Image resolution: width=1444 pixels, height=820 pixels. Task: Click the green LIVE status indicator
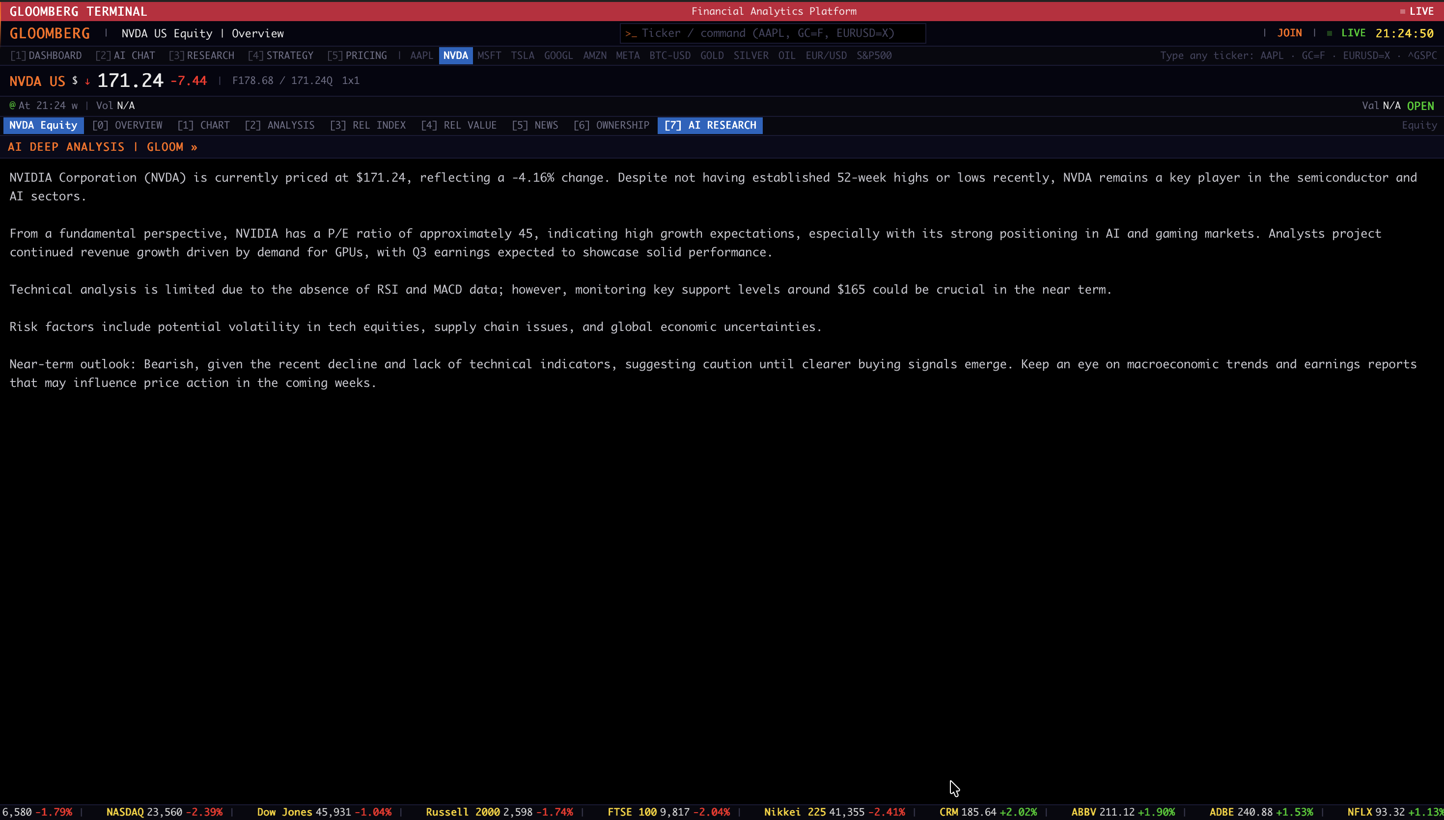(1352, 33)
